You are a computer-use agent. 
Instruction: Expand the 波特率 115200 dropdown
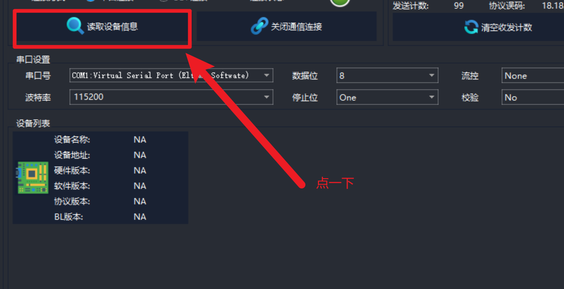[x=171, y=97]
